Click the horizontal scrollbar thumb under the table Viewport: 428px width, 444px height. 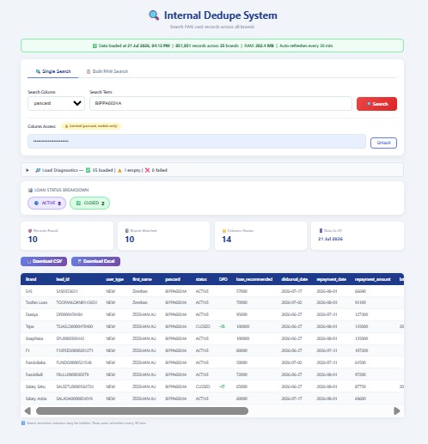[142, 411]
